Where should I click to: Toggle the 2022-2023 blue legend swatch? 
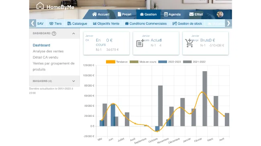pos(163,62)
